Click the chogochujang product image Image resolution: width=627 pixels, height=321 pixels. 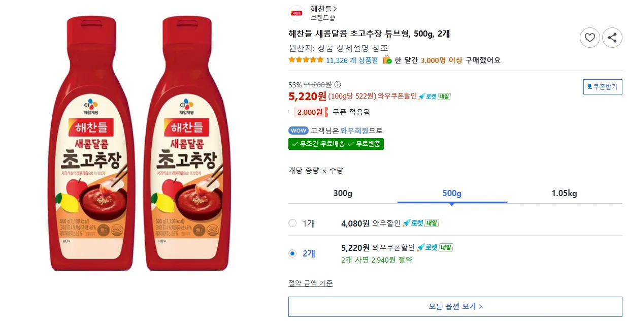pyautogui.click(x=140, y=144)
